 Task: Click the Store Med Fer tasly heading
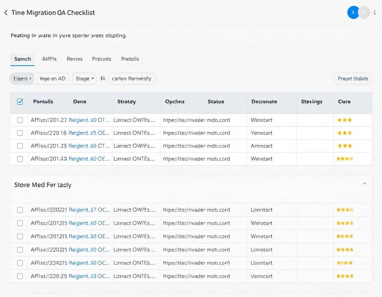(42, 185)
